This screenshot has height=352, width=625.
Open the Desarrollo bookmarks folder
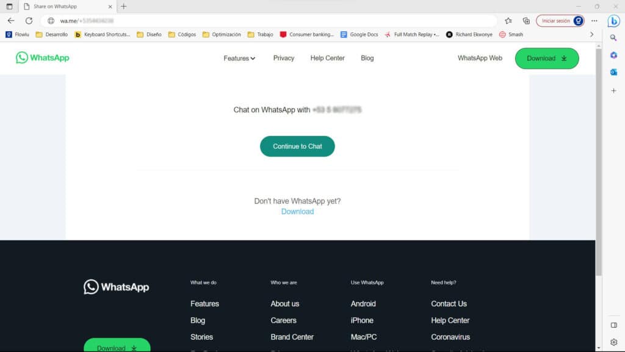[x=52, y=35]
